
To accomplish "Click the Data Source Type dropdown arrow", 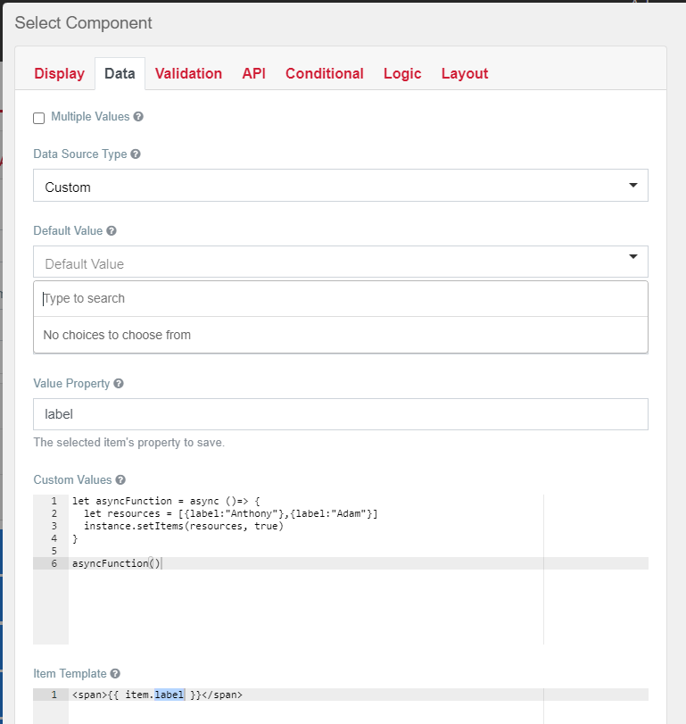I will tap(633, 185).
